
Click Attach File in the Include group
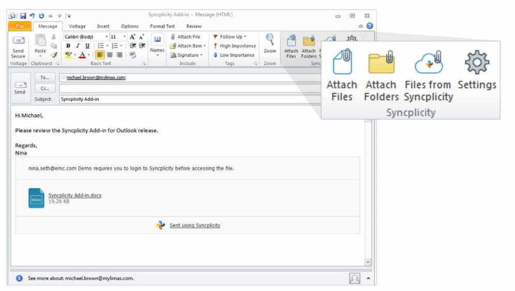(x=185, y=37)
